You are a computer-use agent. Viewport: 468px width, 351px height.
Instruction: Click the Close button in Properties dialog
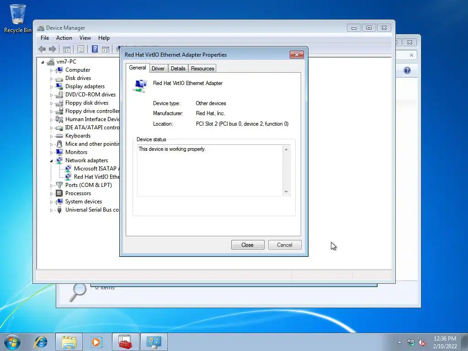point(248,245)
